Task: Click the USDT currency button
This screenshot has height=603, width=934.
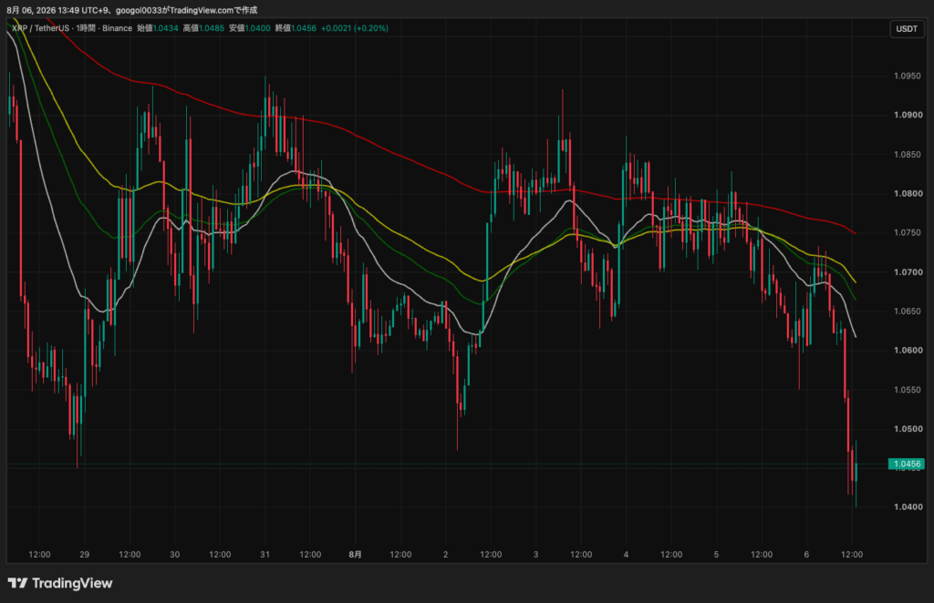Action: tap(907, 28)
